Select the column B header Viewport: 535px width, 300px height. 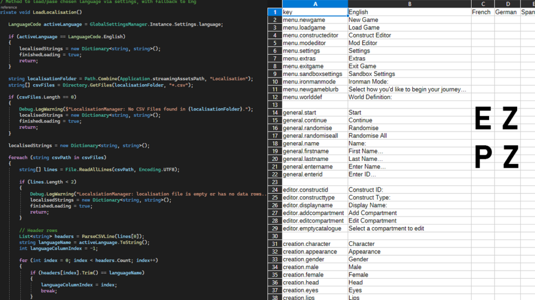[409, 4]
